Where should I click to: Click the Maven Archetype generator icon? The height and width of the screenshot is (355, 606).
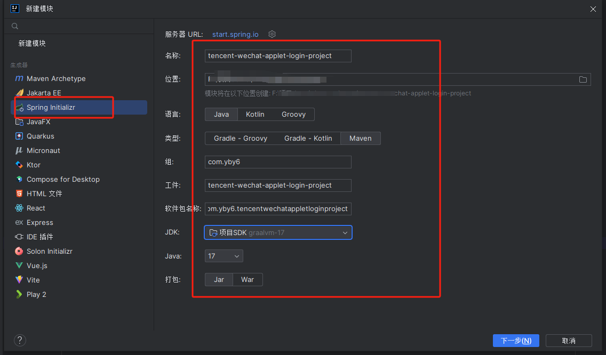[19, 78]
